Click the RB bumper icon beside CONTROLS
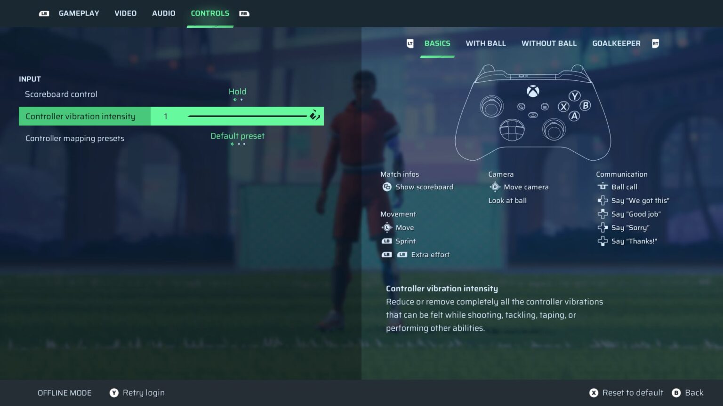 (244, 14)
